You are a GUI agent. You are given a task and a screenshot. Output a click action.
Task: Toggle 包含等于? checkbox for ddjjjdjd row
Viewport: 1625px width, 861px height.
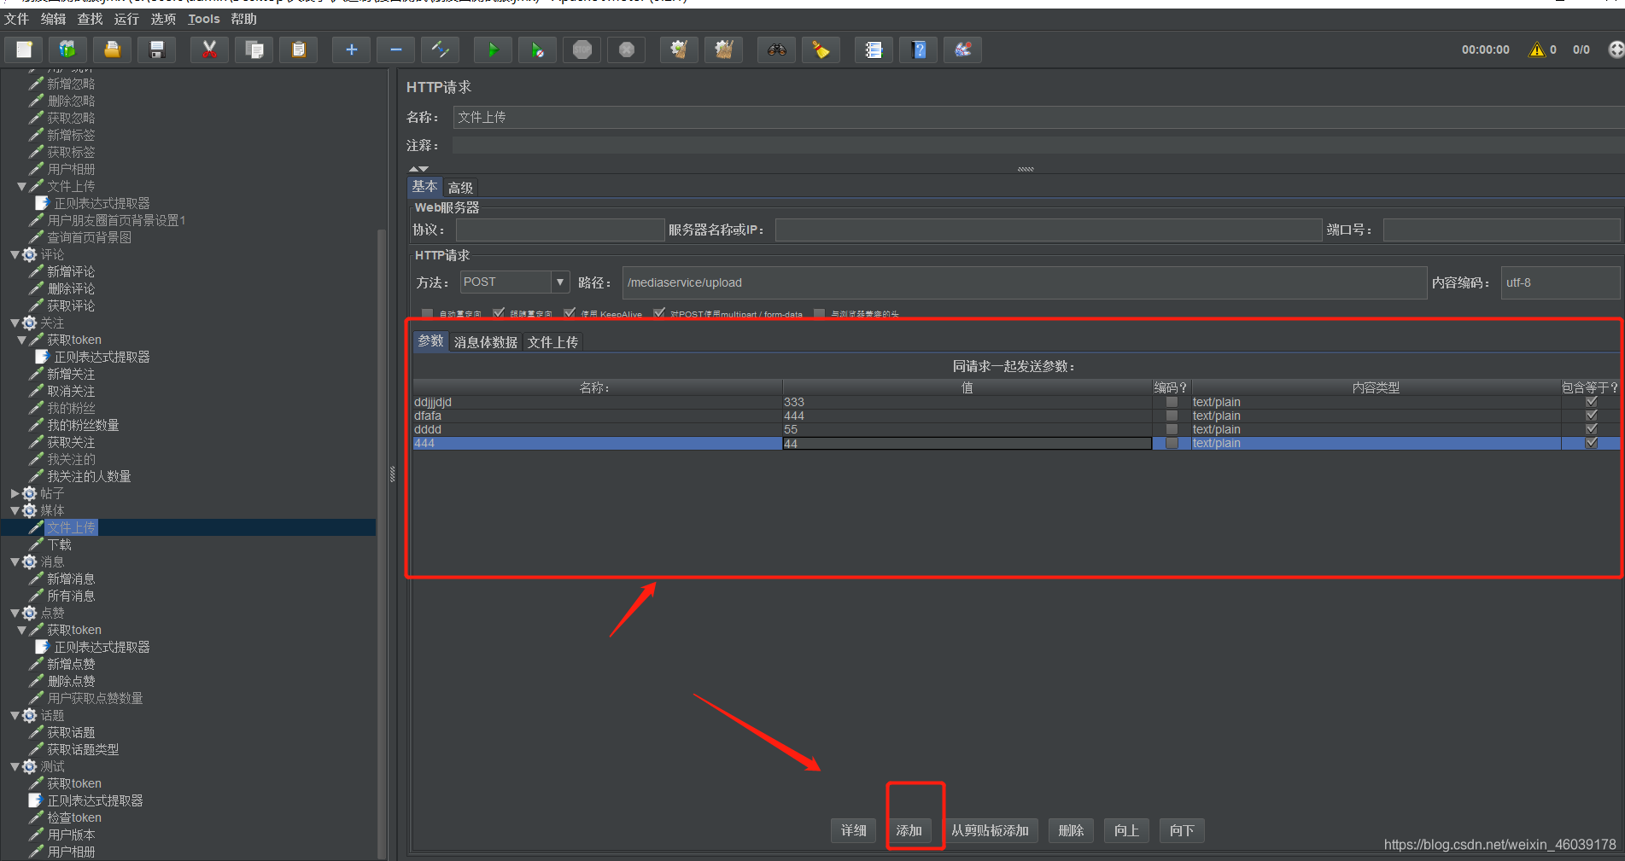1592,402
